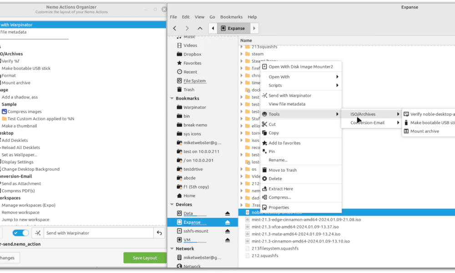The height and width of the screenshot is (273, 455).
Task: Click the Recent clock icon in sidebar
Action: pyautogui.click(x=179, y=72)
